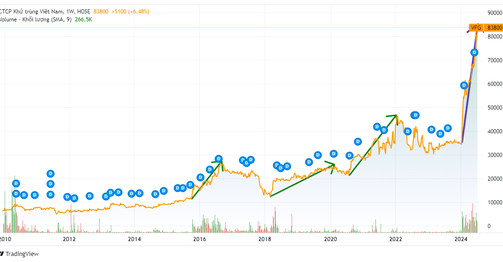Click the dividend marker at the 2016 price peak
This screenshot has height=262, width=503.
tap(218, 159)
